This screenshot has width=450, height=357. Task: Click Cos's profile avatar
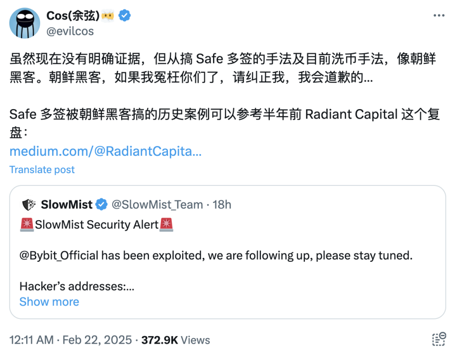click(x=25, y=22)
